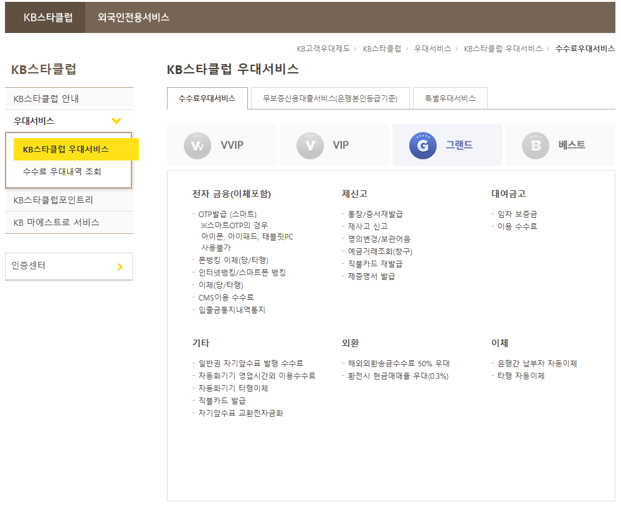Open KB 마에스트로 서비스 in the sidebar

[x=69, y=222]
